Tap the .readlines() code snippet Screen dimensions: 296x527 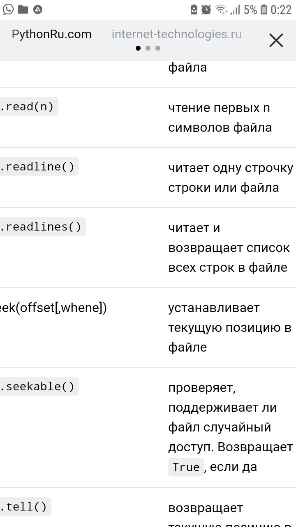(41, 227)
